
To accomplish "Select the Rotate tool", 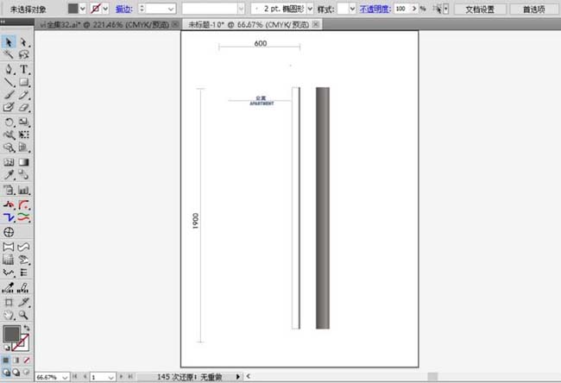I will pyautogui.click(x=9, y=122).
